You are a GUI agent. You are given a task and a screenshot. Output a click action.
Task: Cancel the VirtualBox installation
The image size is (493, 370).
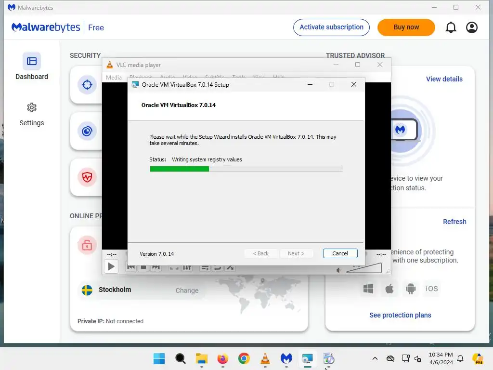tap(340, 253)
